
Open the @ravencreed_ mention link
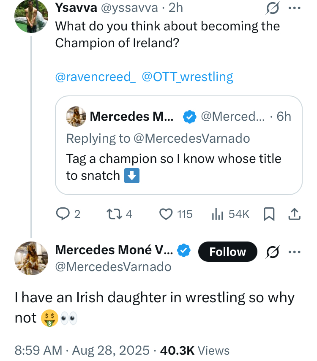point(96,77)
